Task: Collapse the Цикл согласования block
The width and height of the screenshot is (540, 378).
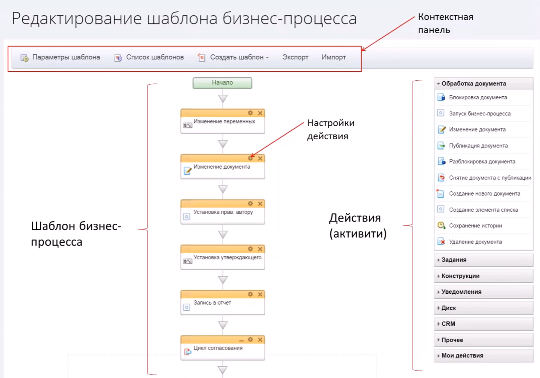Action: pyautogui.click(x=241, y=340)
